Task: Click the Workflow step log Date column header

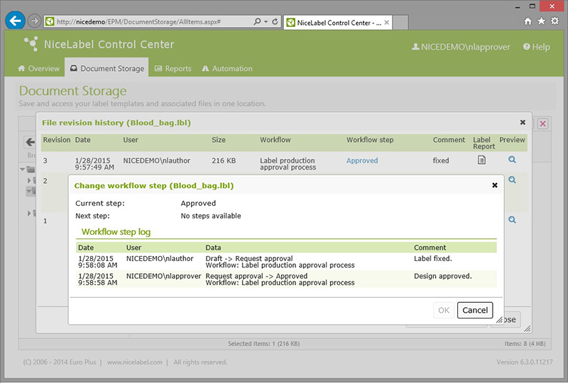Action: (86, 248)
